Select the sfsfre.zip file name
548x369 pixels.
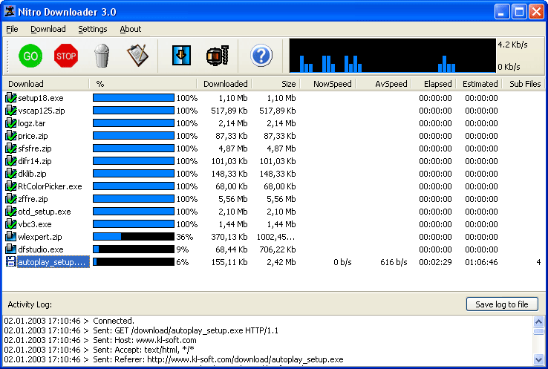click(35, 148)
